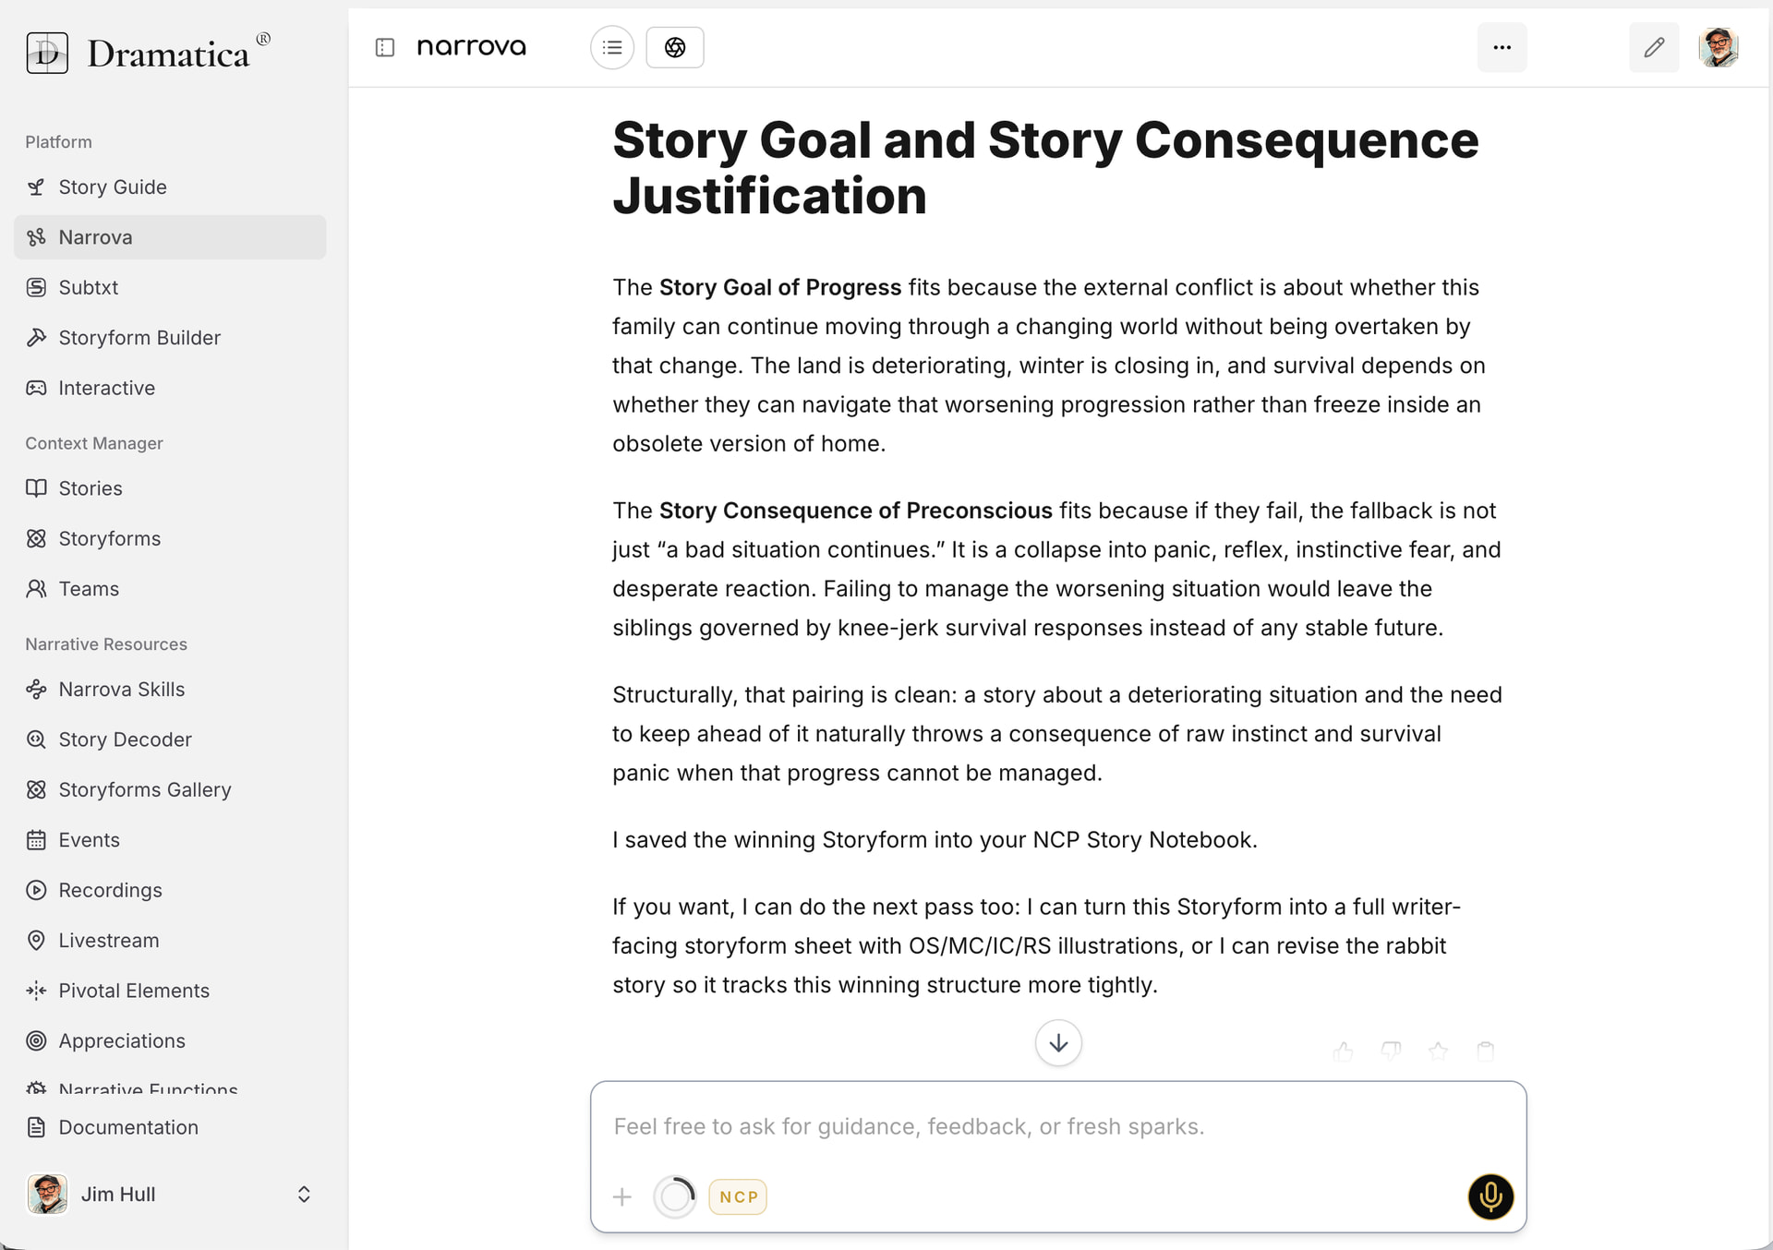Give thumbs up to the response
1773x1250 pixels.
point(1343,1051)
